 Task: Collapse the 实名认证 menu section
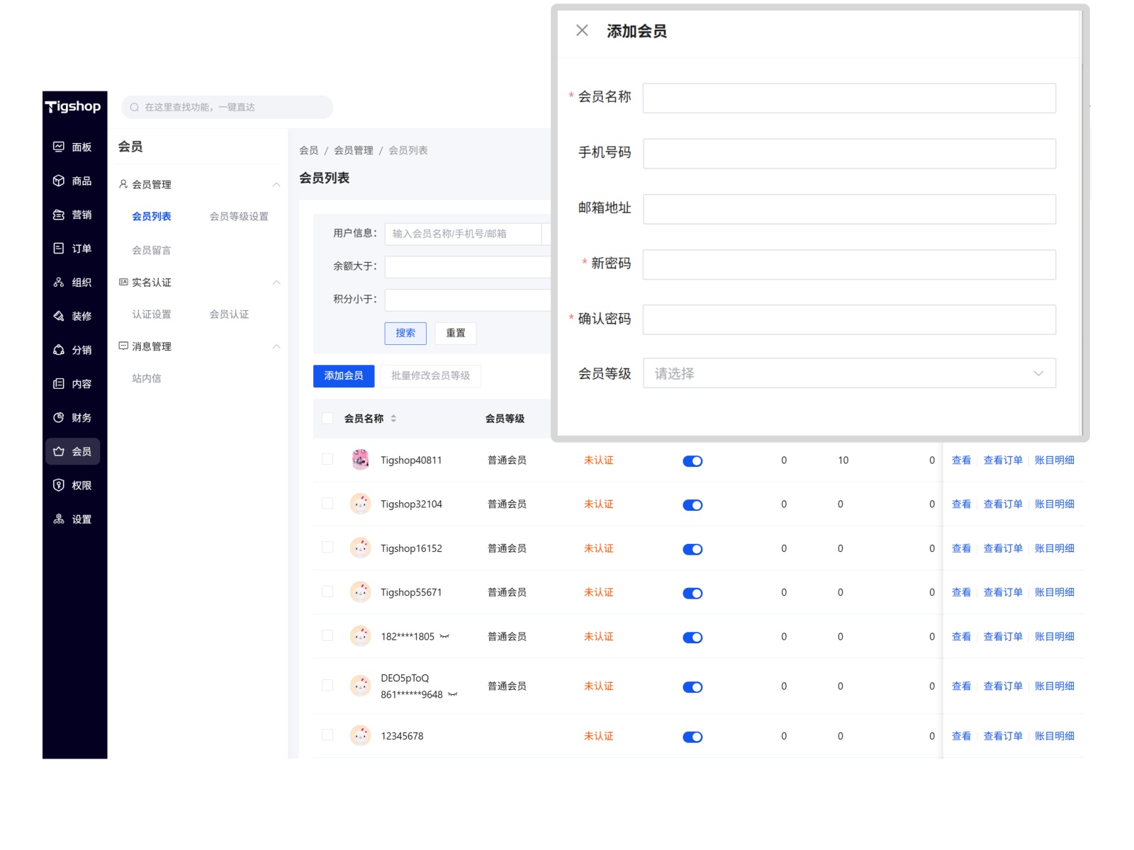click(x=276, y=283)
